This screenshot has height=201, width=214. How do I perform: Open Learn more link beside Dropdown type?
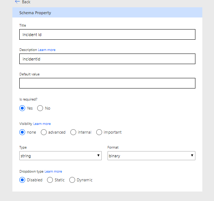pos(53,172)
